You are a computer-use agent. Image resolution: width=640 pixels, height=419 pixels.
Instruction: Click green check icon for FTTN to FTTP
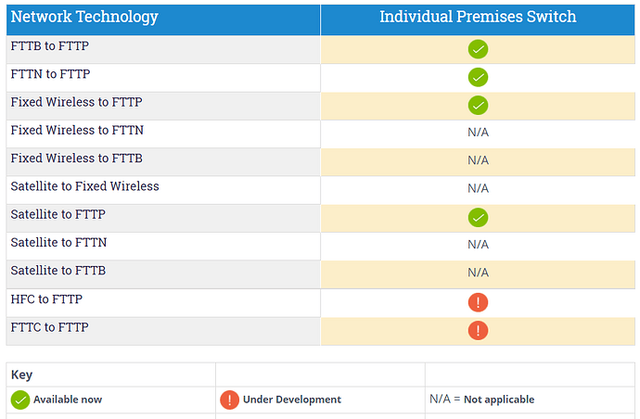[478, 78]
